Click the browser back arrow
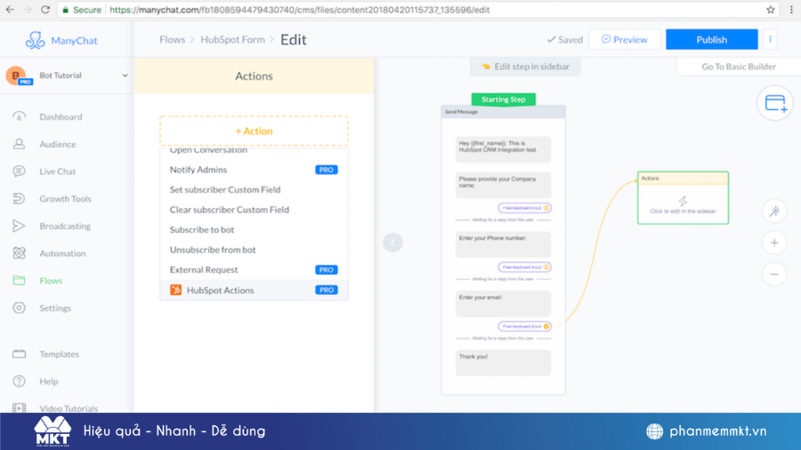Image resolution: width=801 pixels, height=450 pixels. coord(10,10)
